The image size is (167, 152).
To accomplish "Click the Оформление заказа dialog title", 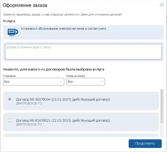I will [25, 5].
